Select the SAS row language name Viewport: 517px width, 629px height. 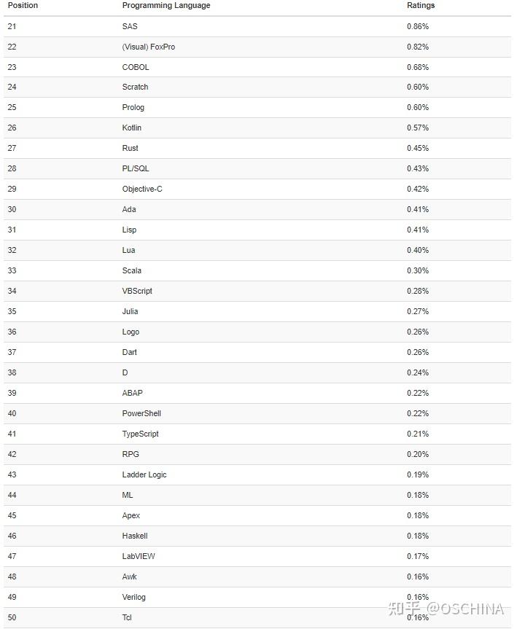click(130, 26)
